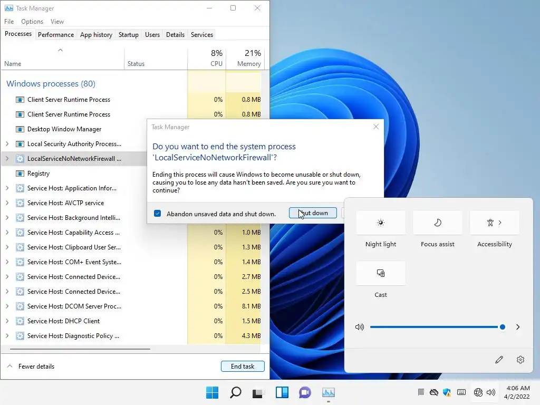Click the volume tray icon
Screen dimensions: 540x405
[x=491, y=392]
